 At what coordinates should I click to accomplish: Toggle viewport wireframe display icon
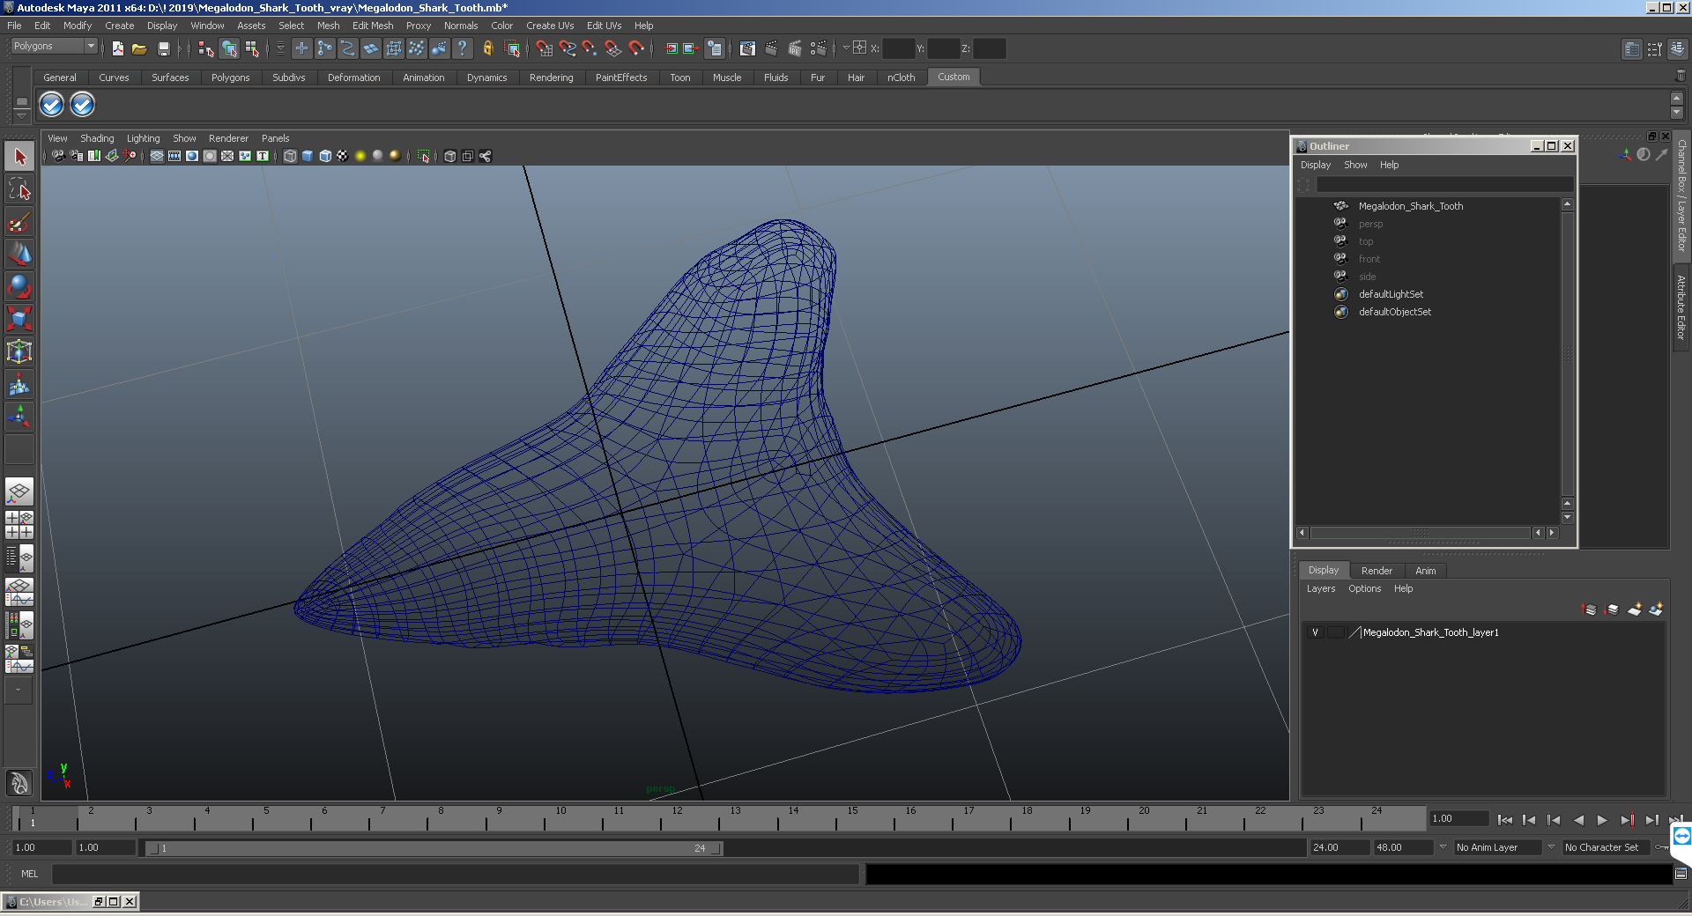(x=290, y=156)
